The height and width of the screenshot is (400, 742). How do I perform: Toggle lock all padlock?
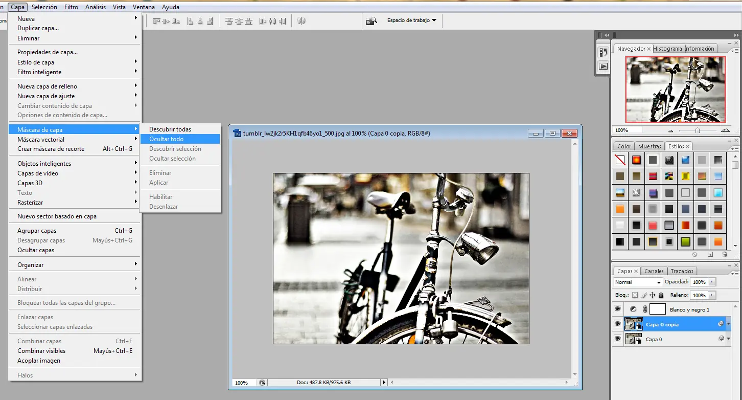tap(661, 295)
